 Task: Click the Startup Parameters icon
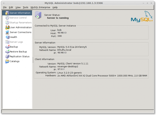7,23
